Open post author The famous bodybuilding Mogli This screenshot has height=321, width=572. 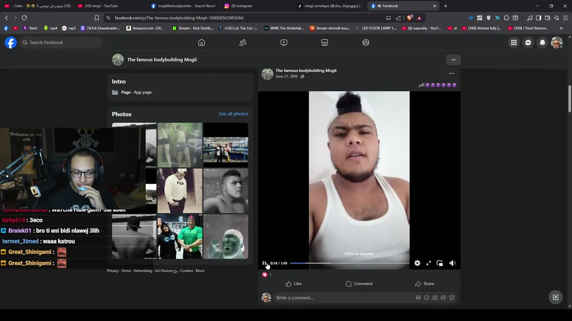306,70
